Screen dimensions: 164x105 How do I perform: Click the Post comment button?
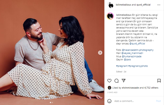[x=158, y=101]
